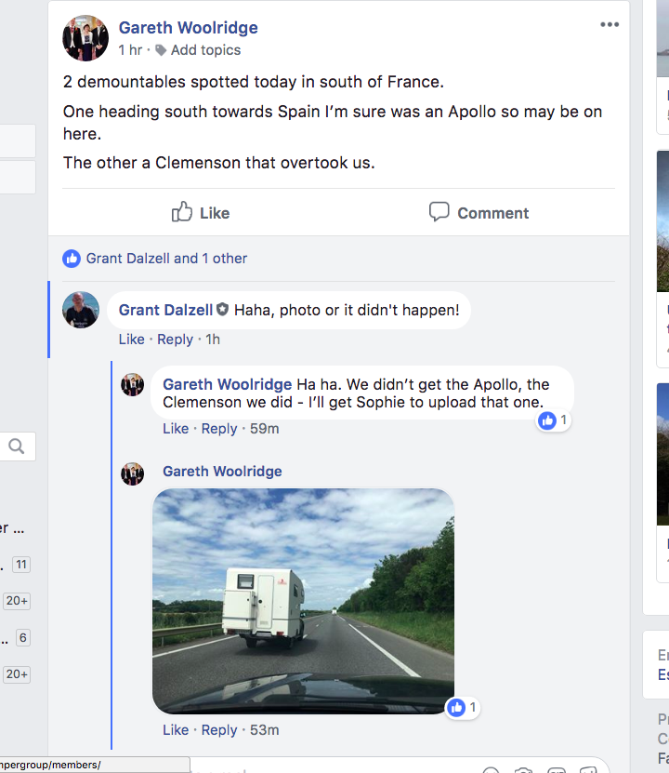
Task: Click the Comment button on the post
Action: coord(479,213)
